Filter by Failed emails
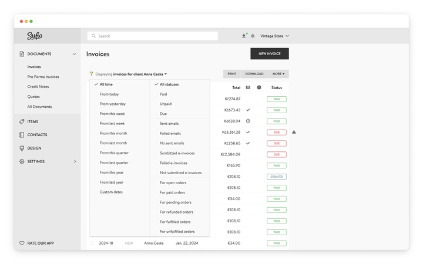 pos(170,133)
